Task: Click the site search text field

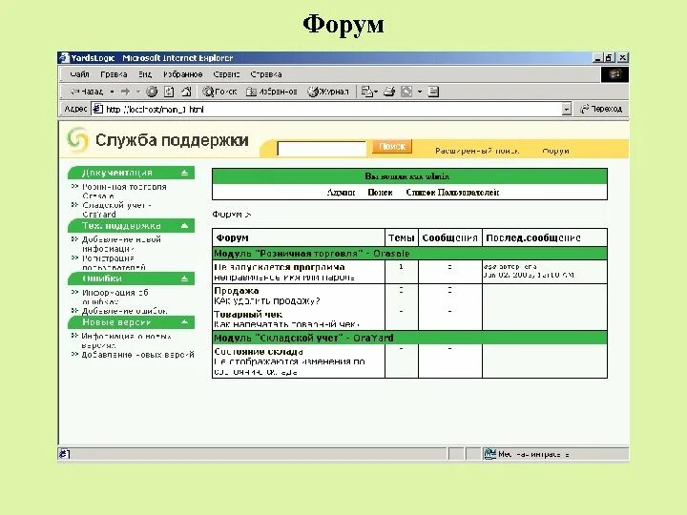Action: click(322, 149)
